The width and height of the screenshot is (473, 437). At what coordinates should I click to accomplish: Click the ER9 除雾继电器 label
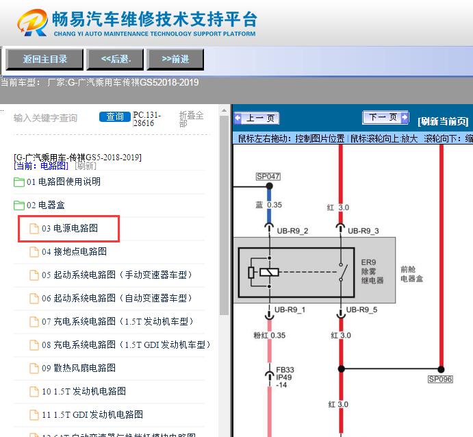coord(372,271)
